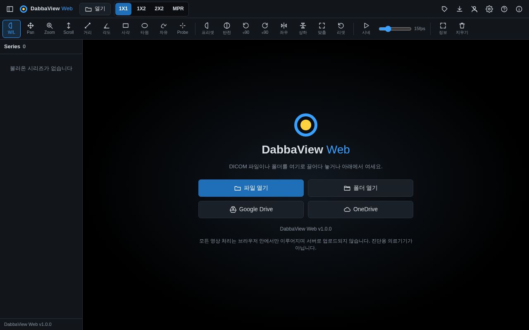Toggle the 정보 info overlay

pos(443,29)
